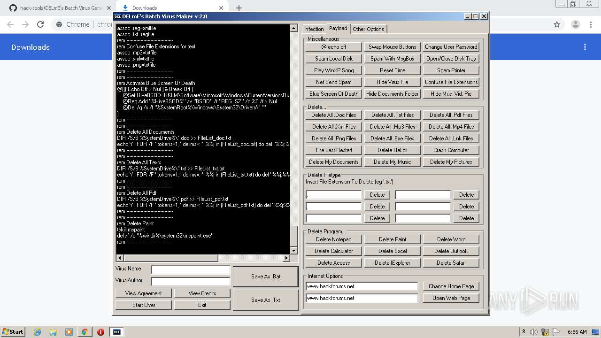Click horizontal scrollbar left arrow

(120, 258)
